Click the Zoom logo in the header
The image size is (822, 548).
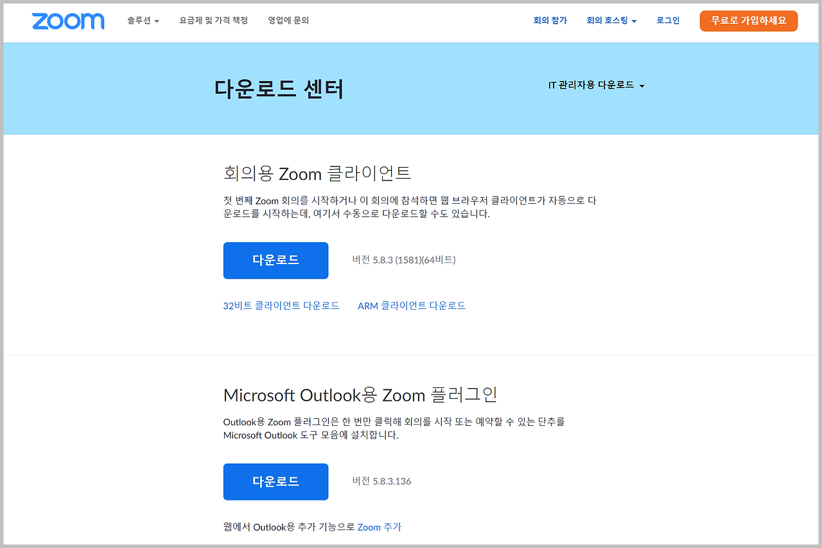click(x=67, y=21)
